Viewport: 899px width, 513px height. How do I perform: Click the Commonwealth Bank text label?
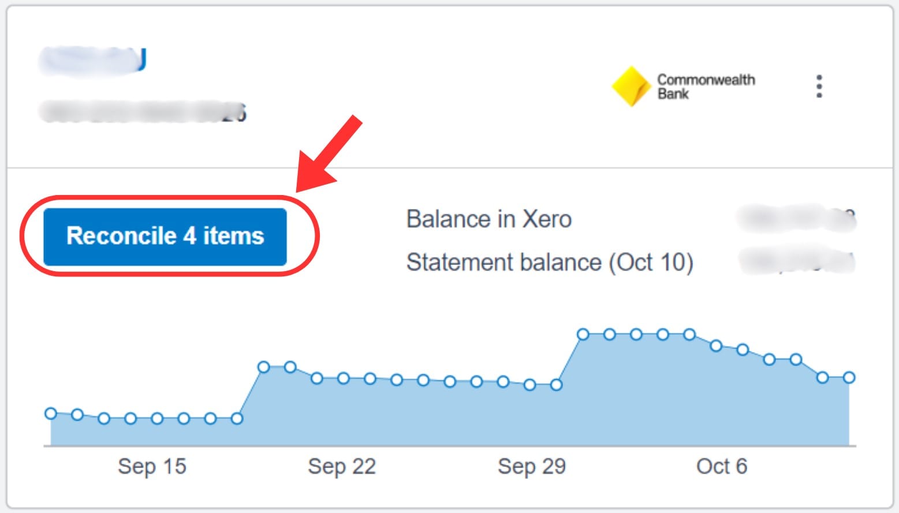click(x=706, y=87)
